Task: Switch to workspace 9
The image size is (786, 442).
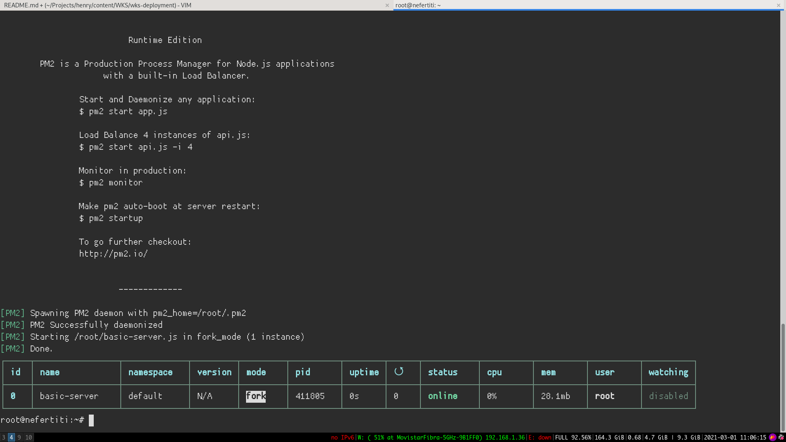Action: click(x=19, y=437)
